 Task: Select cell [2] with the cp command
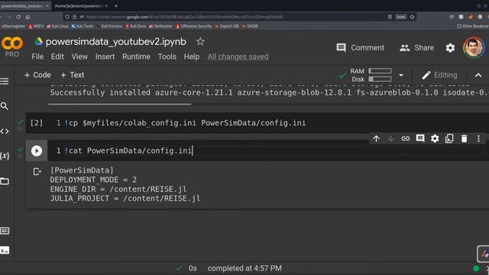257,123
